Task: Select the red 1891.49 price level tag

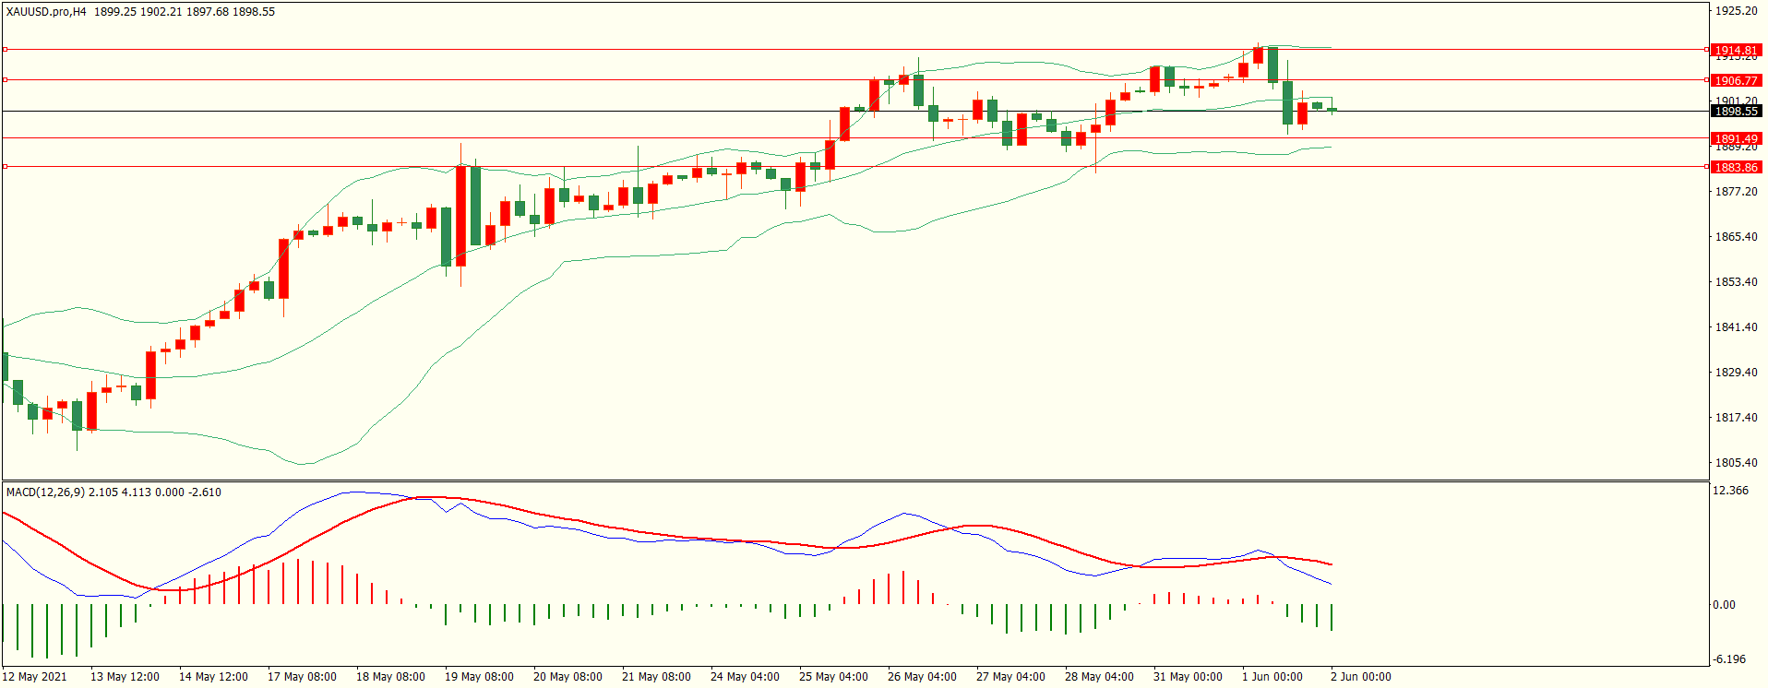Action: 1736,139
